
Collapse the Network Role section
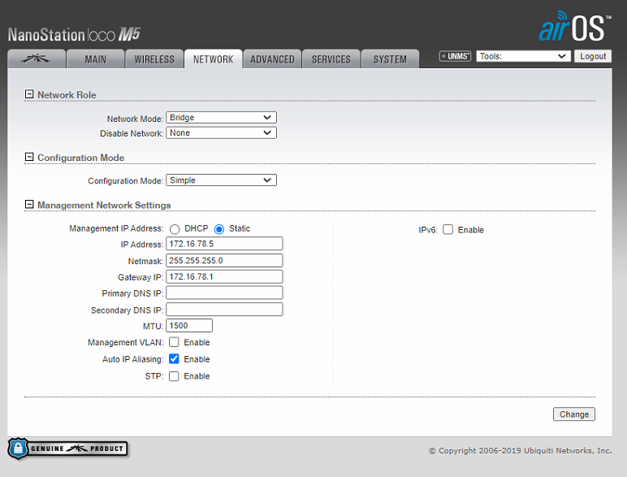coord(29,94)
